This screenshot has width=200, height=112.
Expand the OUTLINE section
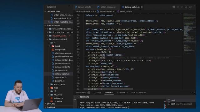click(x=45, y=104)
